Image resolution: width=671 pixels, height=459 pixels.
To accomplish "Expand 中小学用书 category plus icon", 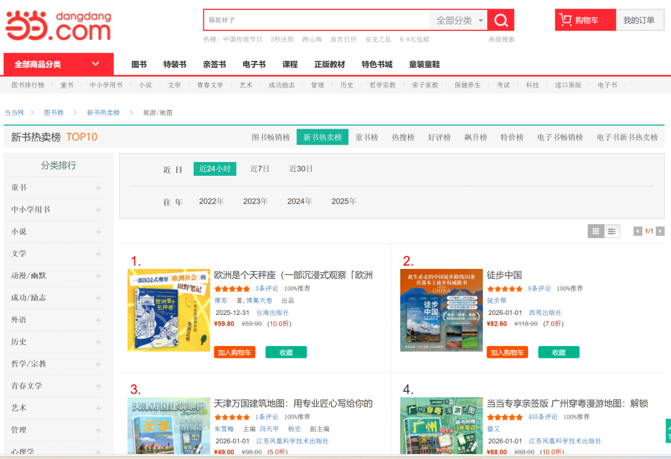I will point(98,210).
